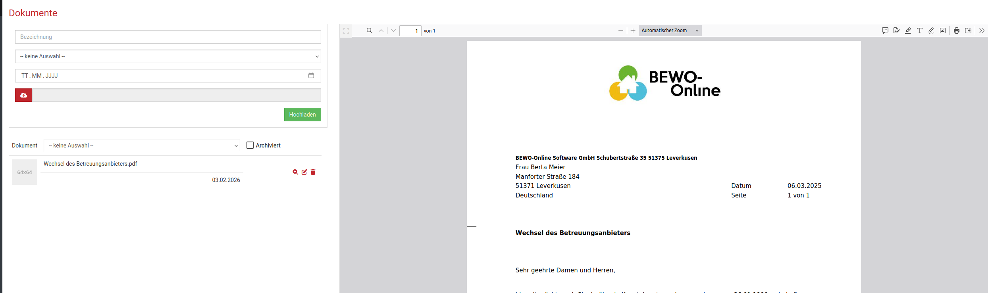Select the highlighter tool in PDF toolbar
The height and width of the screenshot is (293, 988).
click(x=908, y=31)
